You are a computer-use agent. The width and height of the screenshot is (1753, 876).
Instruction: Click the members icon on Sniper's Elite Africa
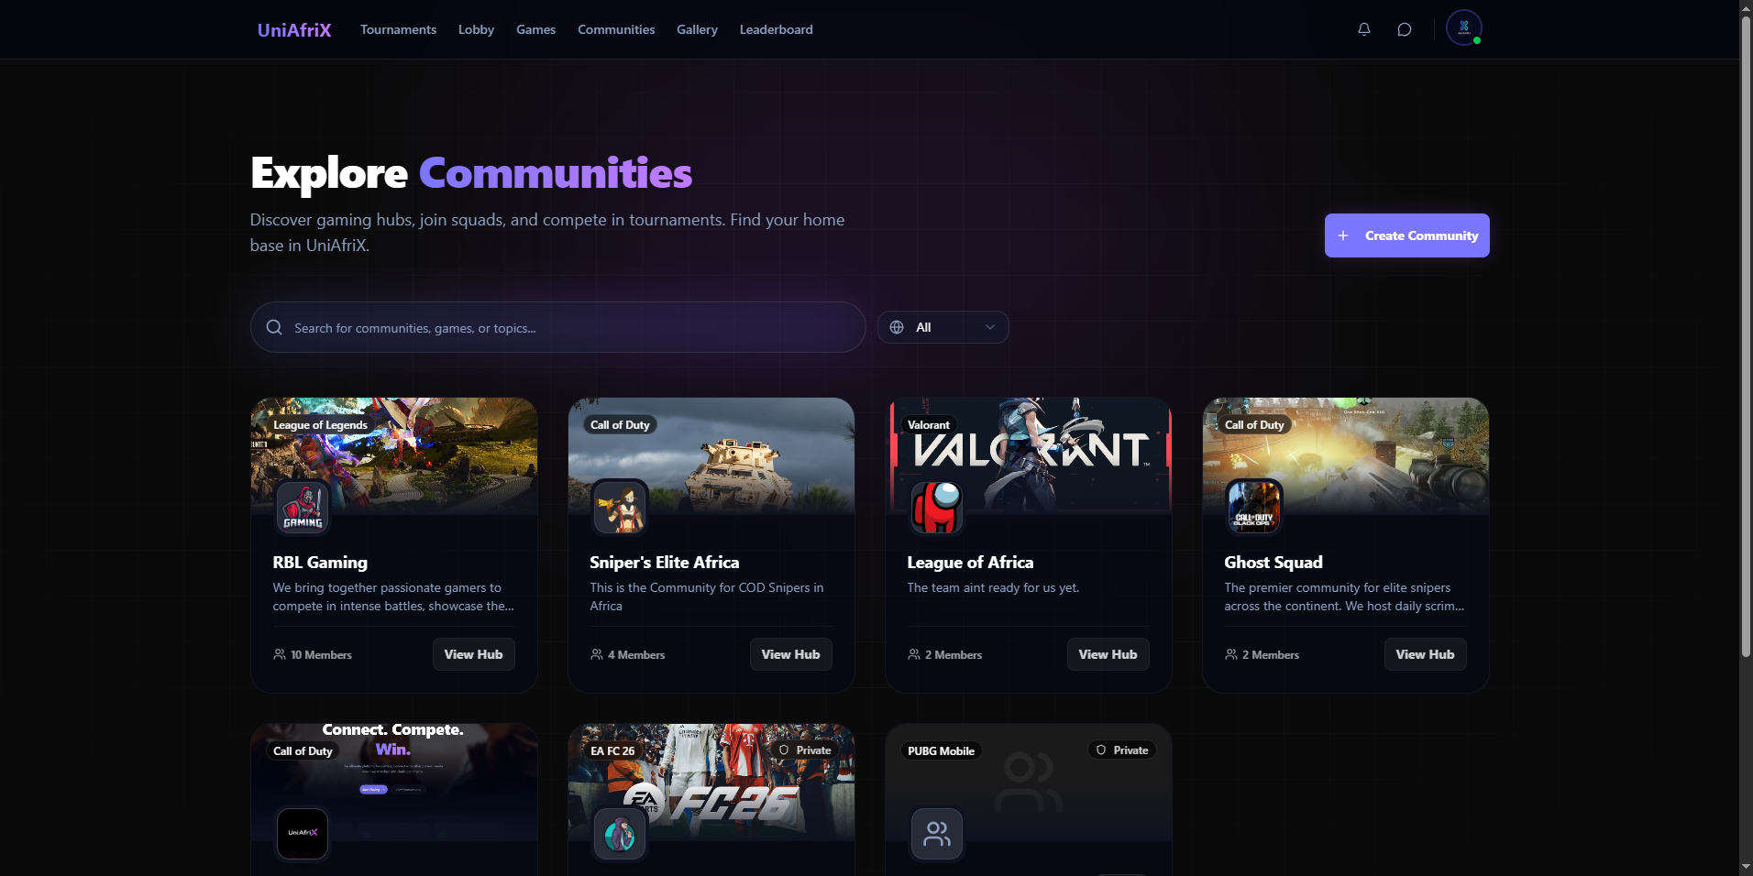click(597, 654)
